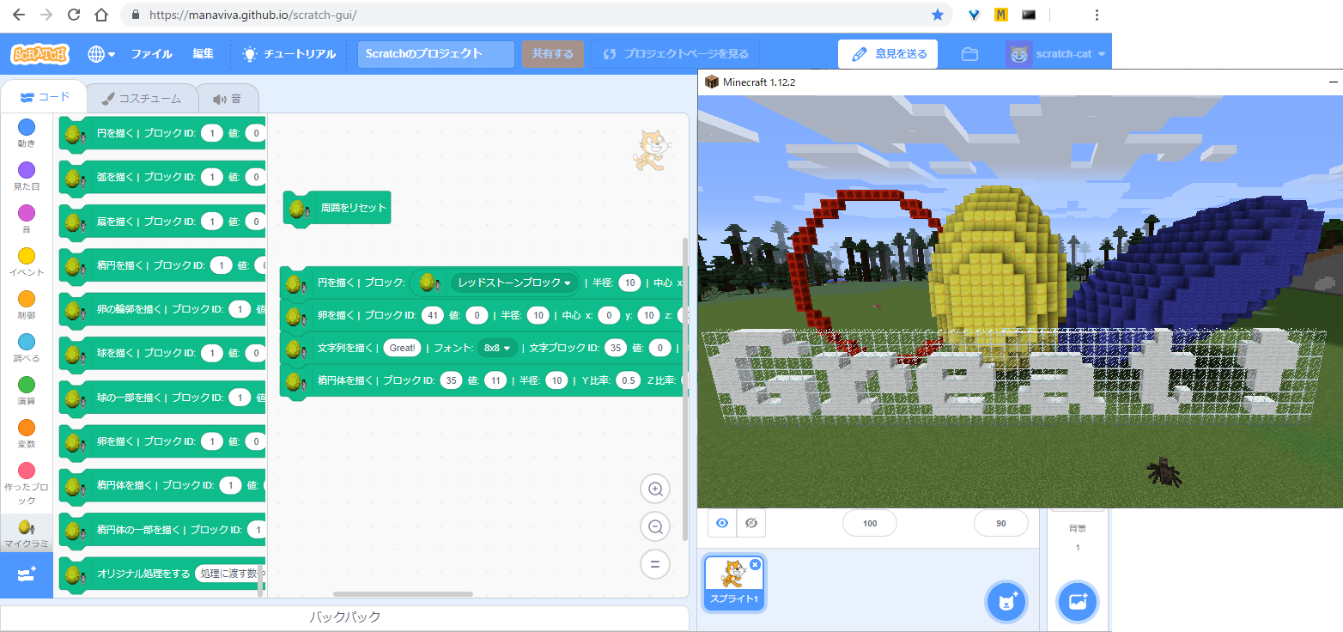Click ブロック ID 41 in 卵を描く block
Viewport: 1343px width, 632px height.
click(x=432, y=315)
